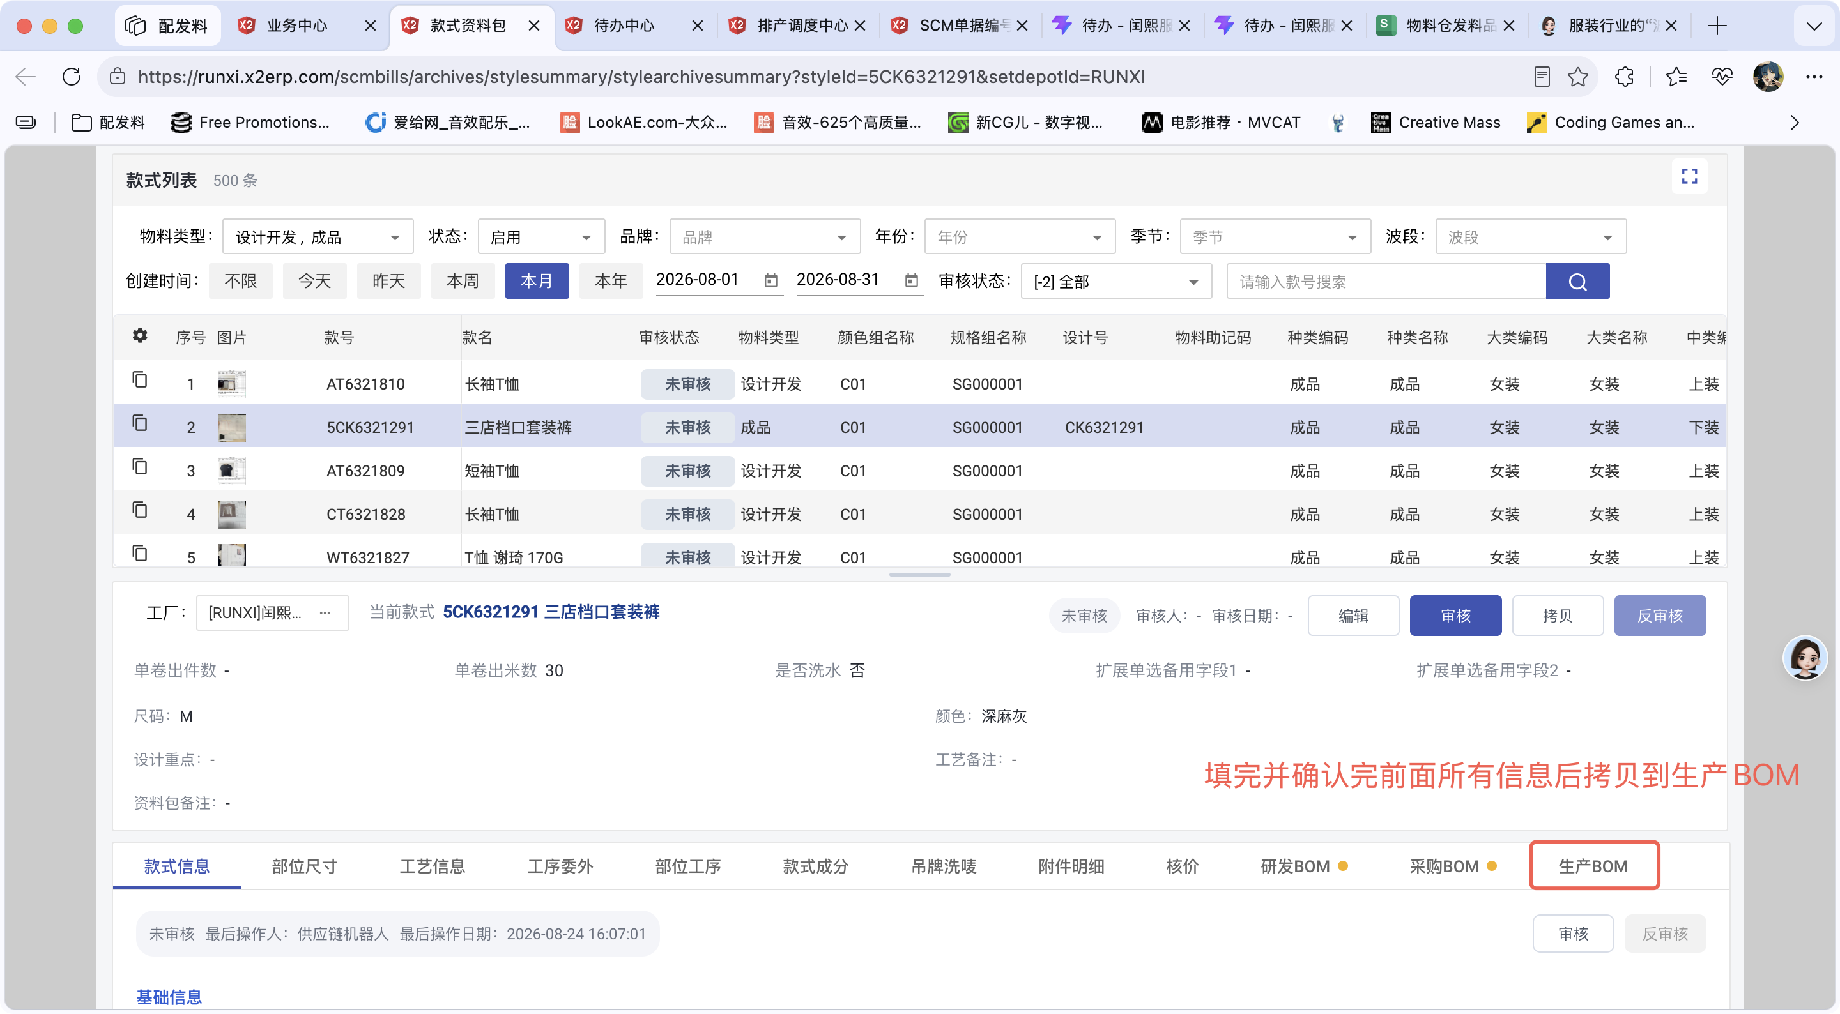
Task: Click the floating assistant avatar icon
Action: tap(1805, 658)
